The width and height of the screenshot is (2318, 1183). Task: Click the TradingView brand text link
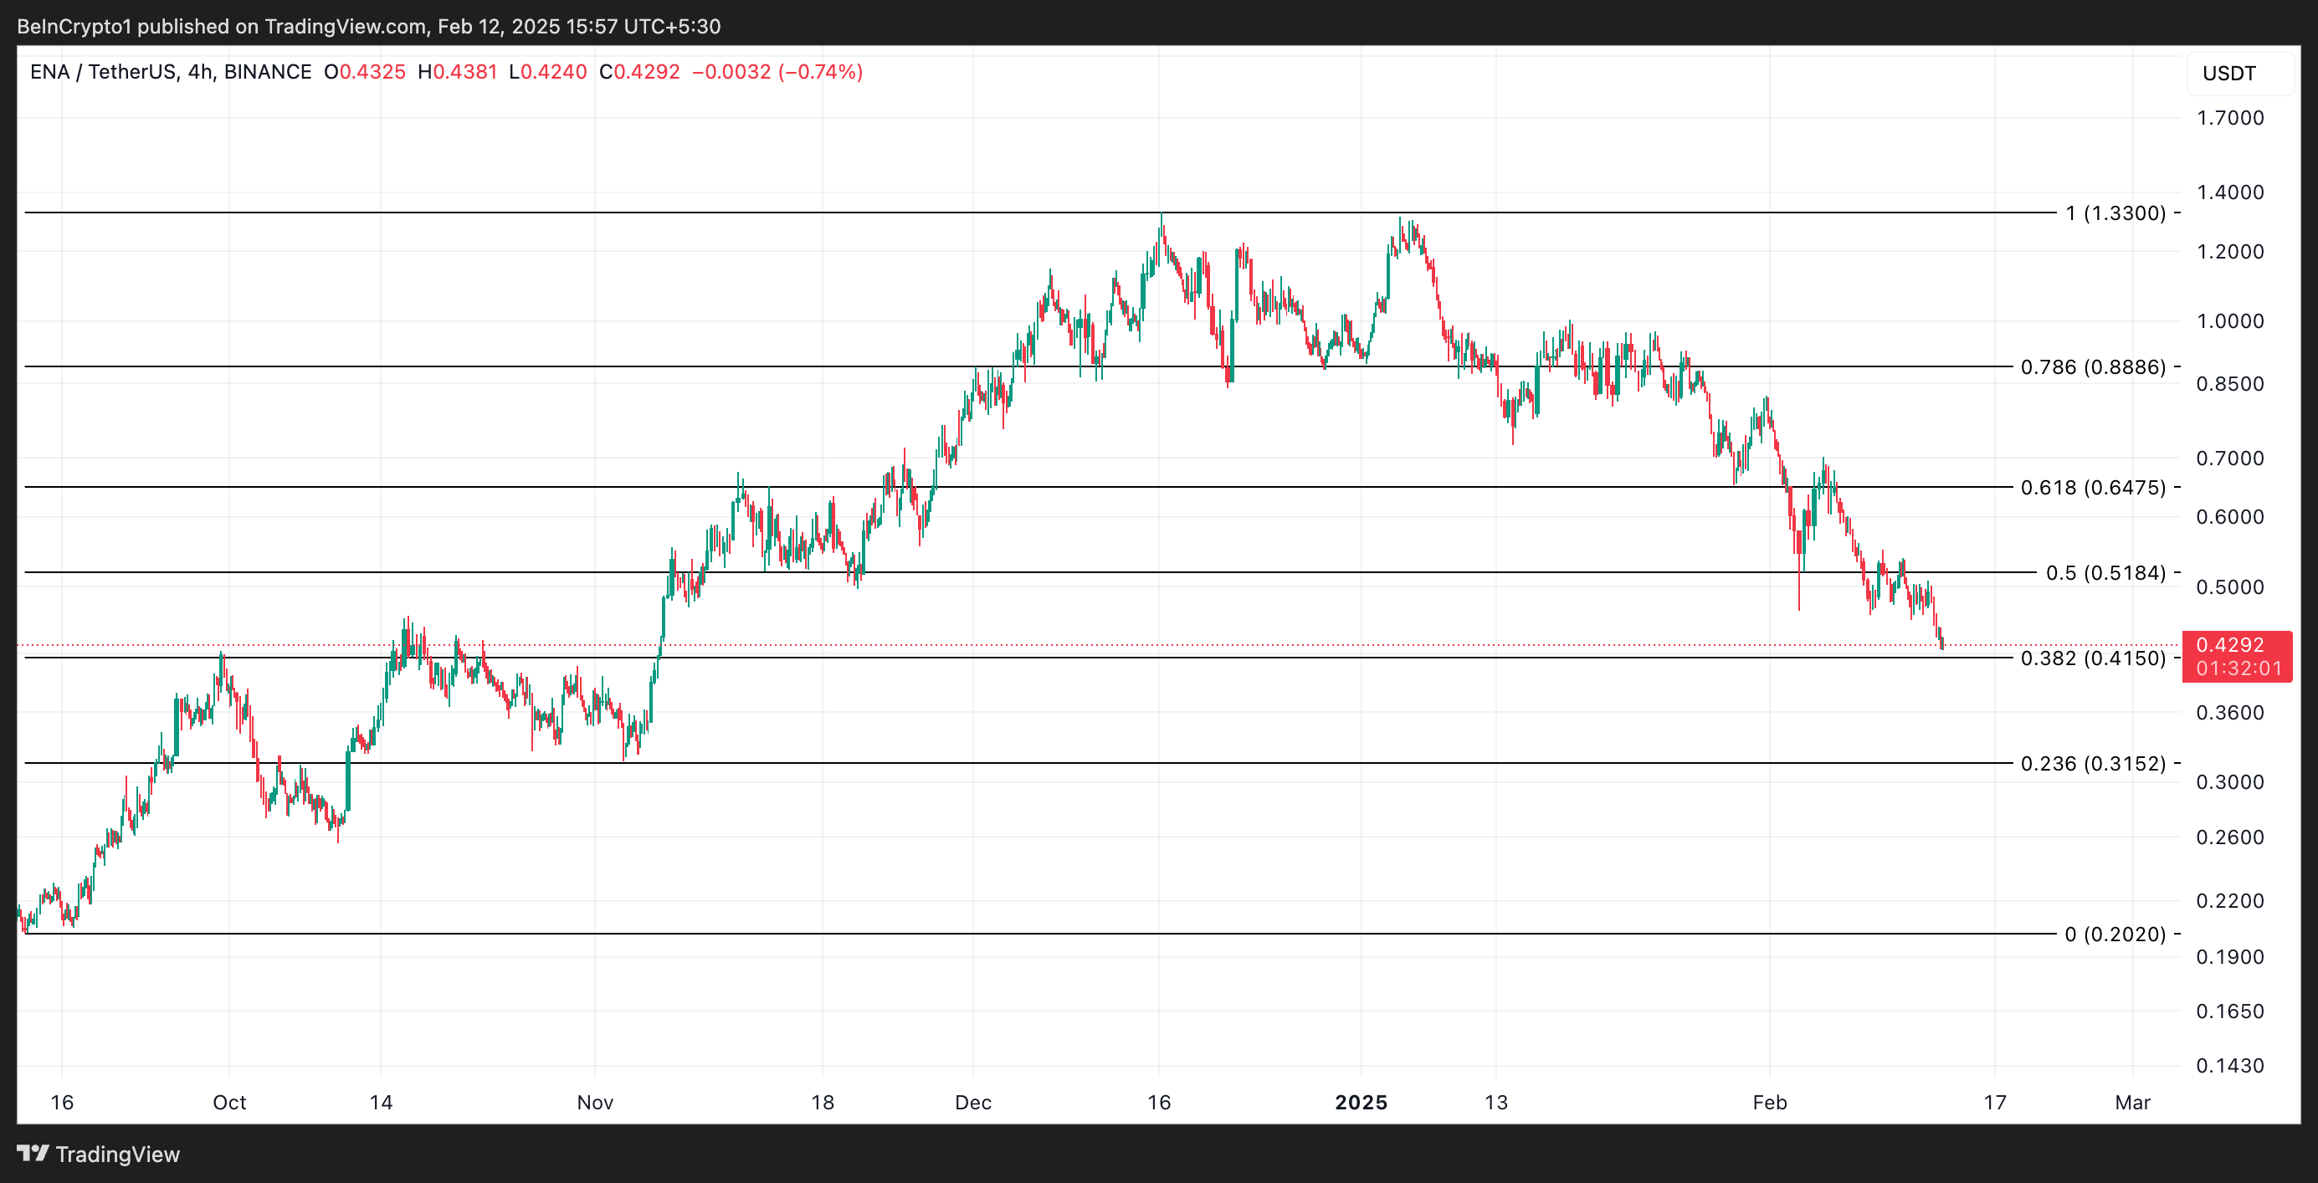[117, 1155]
